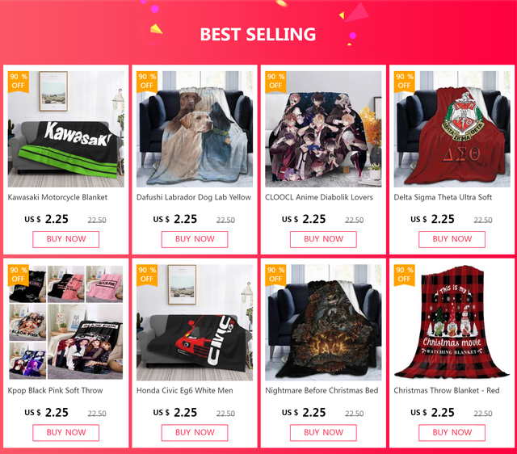Open the Labrador dog blanket product image
The width and height of the screenshot is (517, 454).
coord(195,129)
